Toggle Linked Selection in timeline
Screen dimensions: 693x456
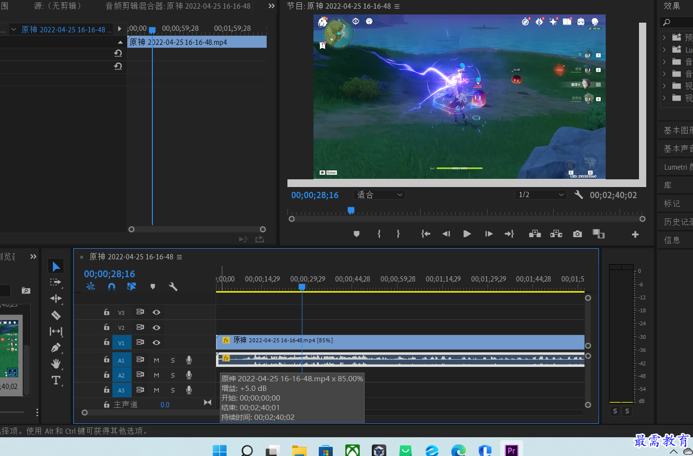(x=132, y=286)
